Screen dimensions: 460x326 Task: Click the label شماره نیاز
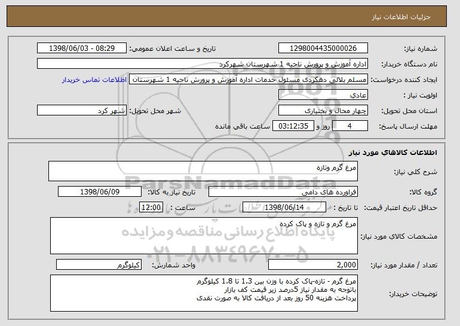pos(421,49)
